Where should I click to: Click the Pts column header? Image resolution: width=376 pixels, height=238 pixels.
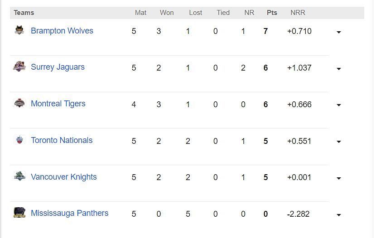point(272,13)
